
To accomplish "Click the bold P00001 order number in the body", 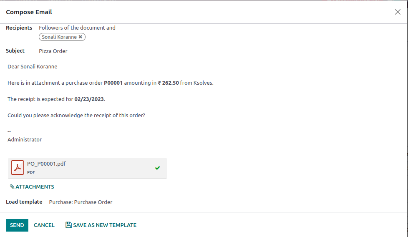I will (x=113, y=83).
